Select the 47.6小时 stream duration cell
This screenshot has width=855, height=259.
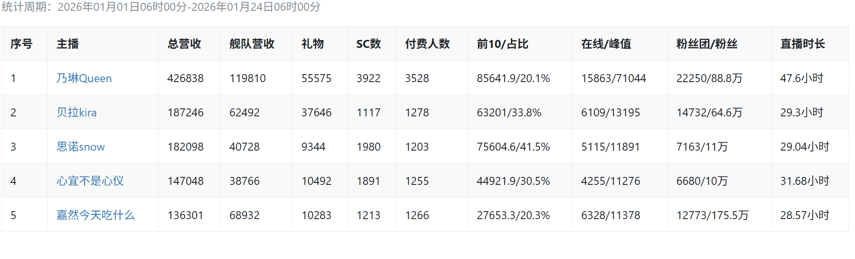801,78
